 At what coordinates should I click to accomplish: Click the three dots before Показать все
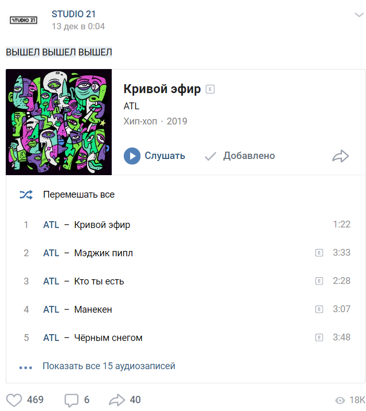[26, 368]
